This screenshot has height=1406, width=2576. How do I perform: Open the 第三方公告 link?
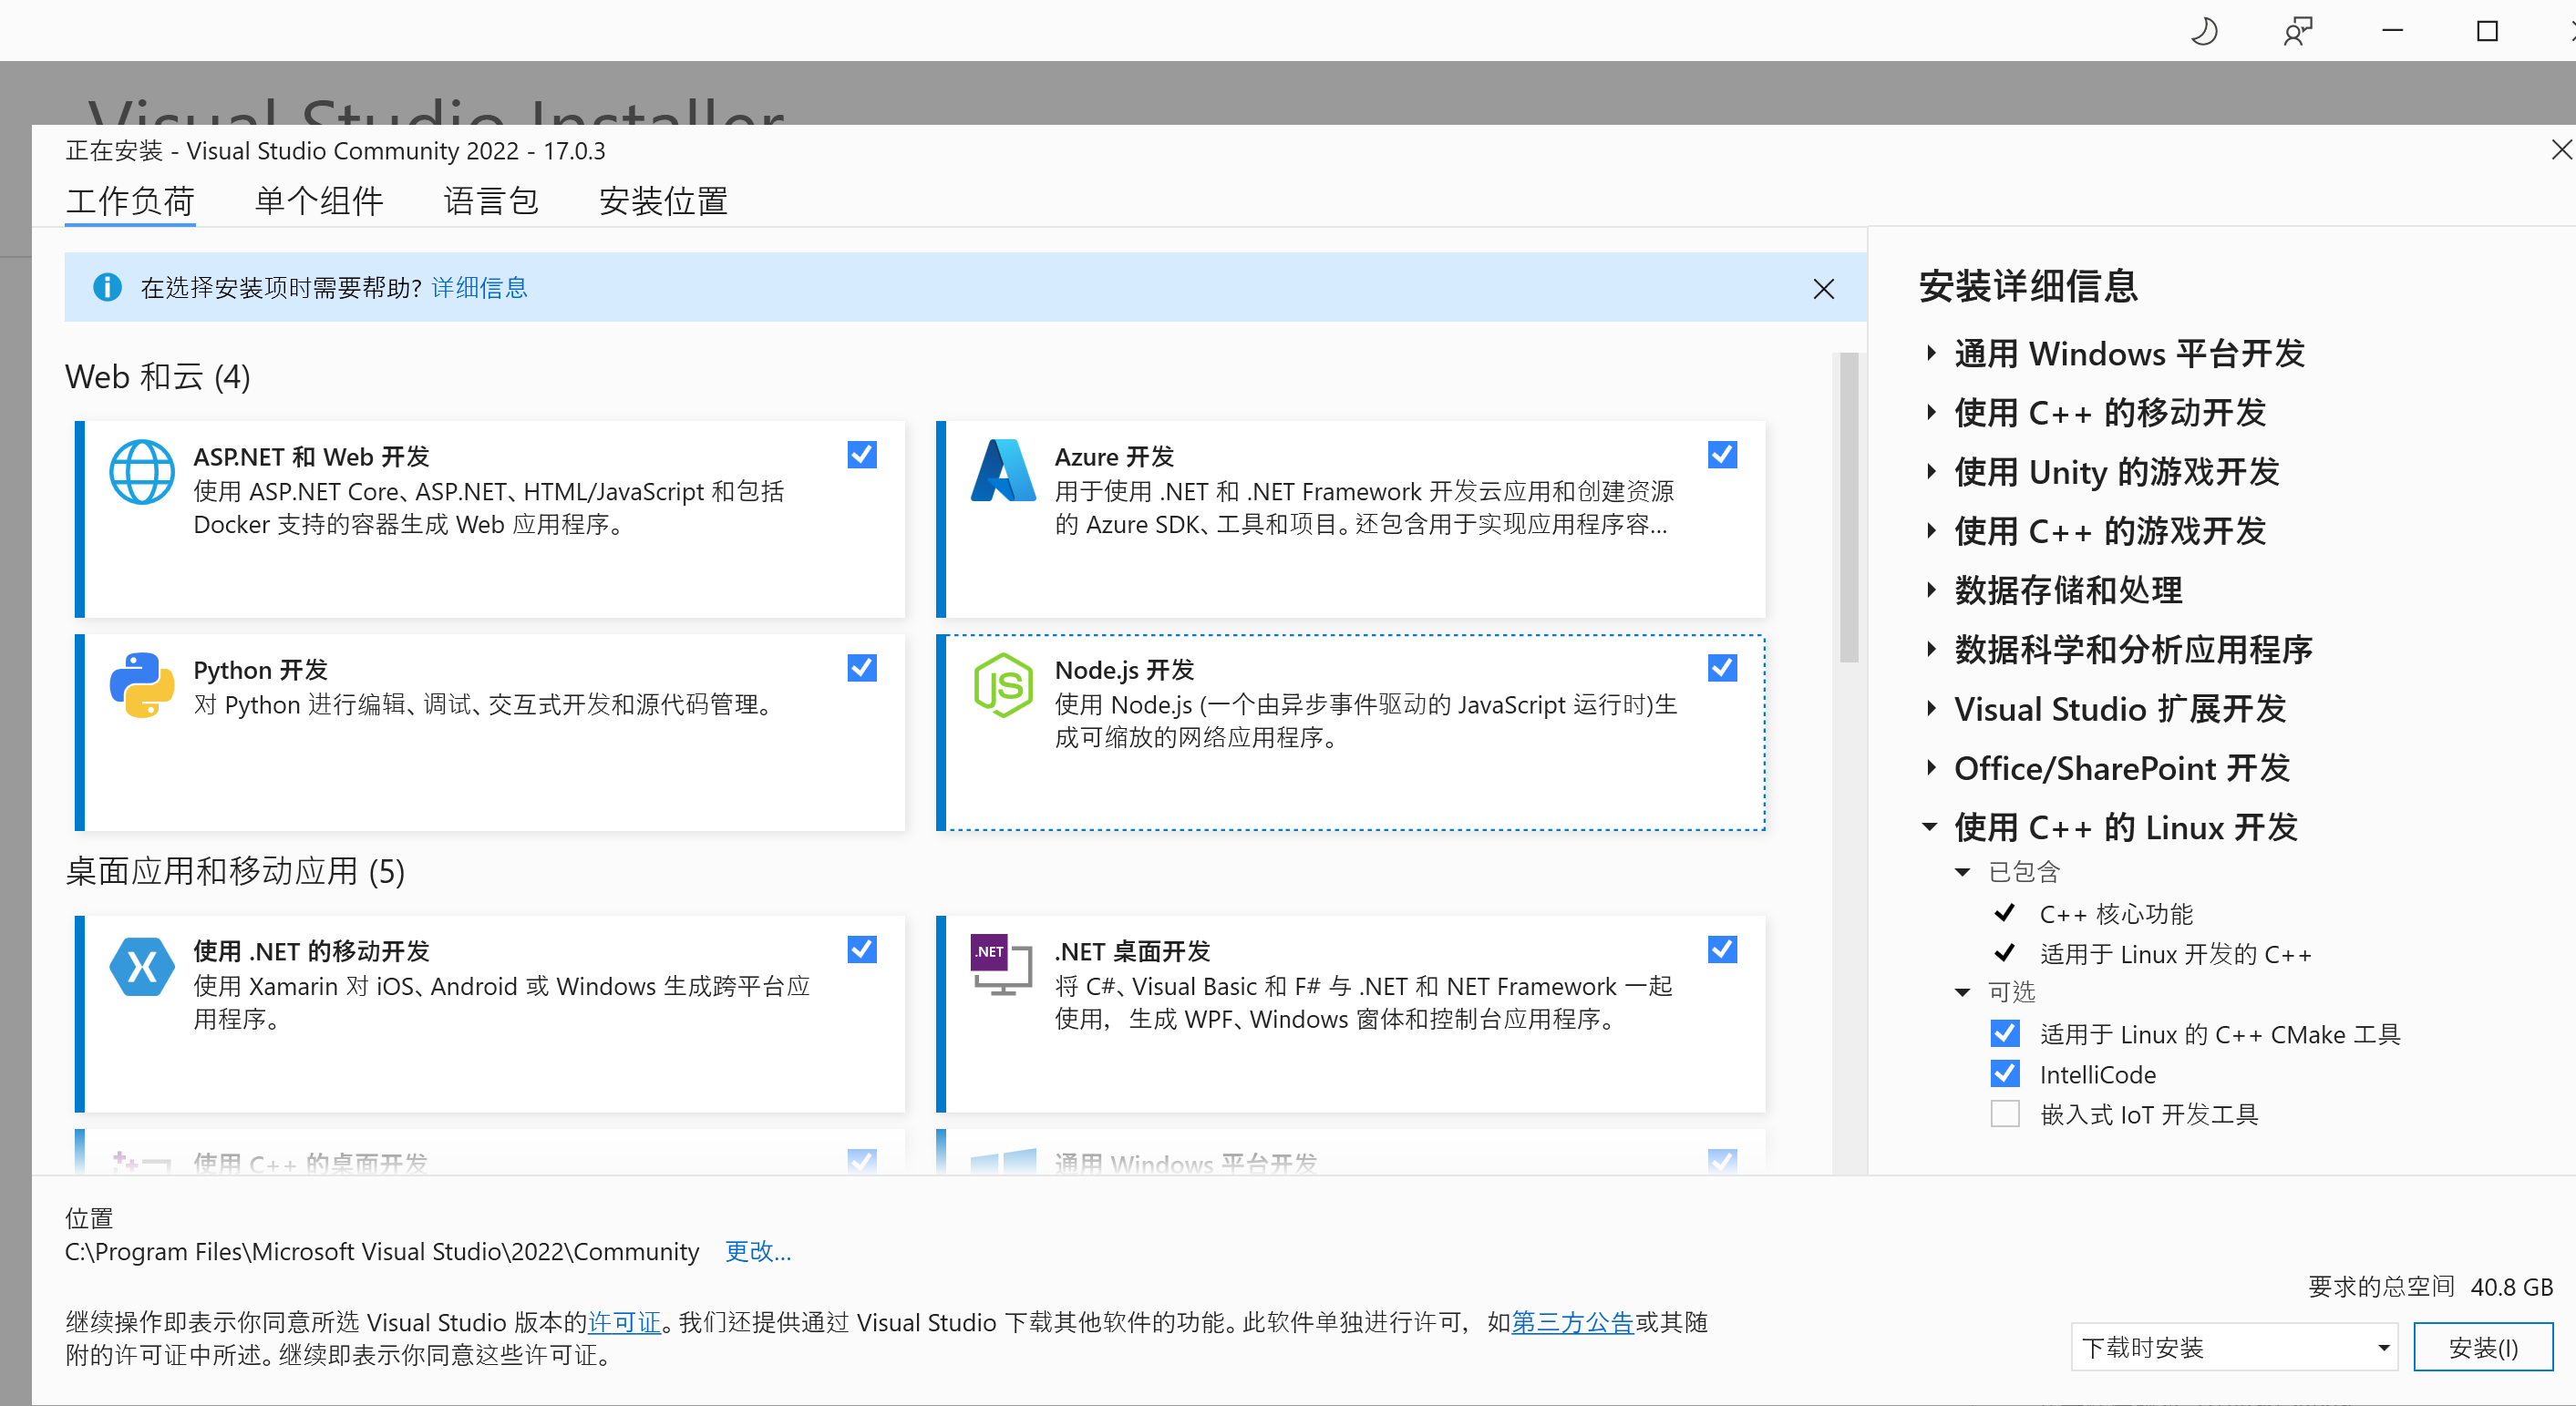(x=1572, y=1322)
